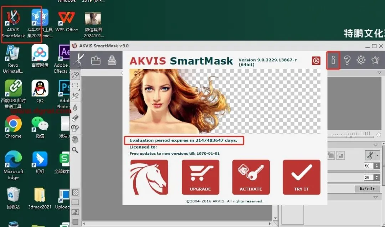The image size is (385, 227).
Task: Select the Blur droplet tool
Action: [x=75, y=107]
